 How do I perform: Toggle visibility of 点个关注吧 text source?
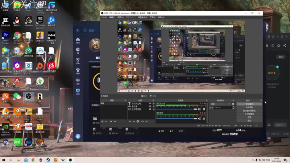coord(150,104)
